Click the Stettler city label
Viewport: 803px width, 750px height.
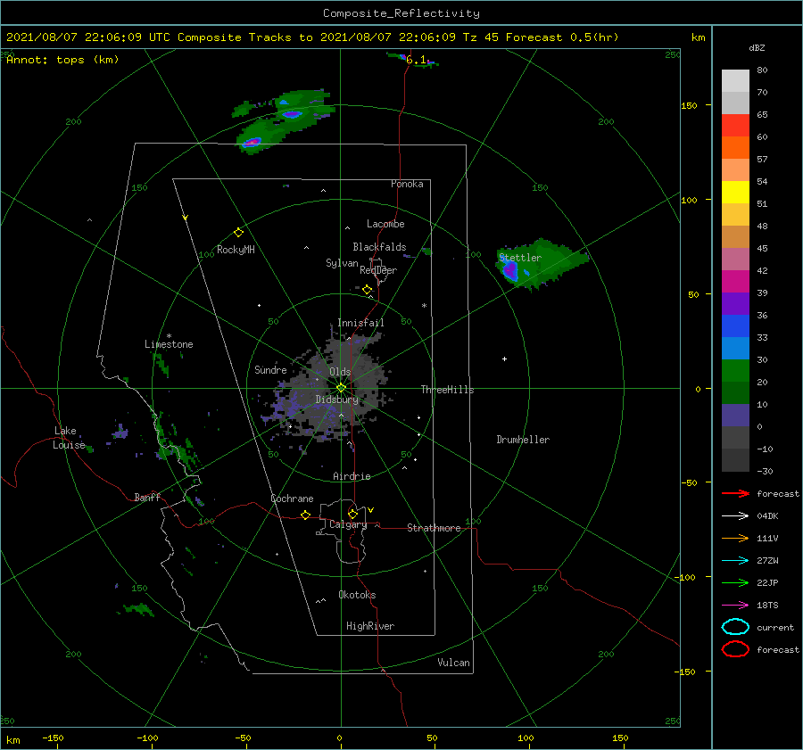[x=520, y=258]
